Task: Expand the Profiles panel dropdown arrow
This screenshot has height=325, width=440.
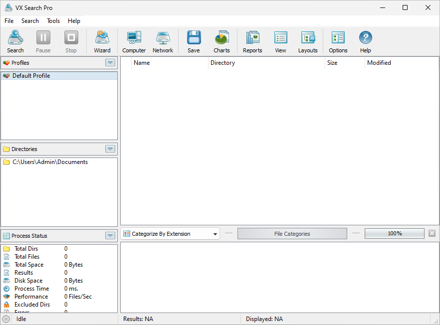Action: pos(110,62)
